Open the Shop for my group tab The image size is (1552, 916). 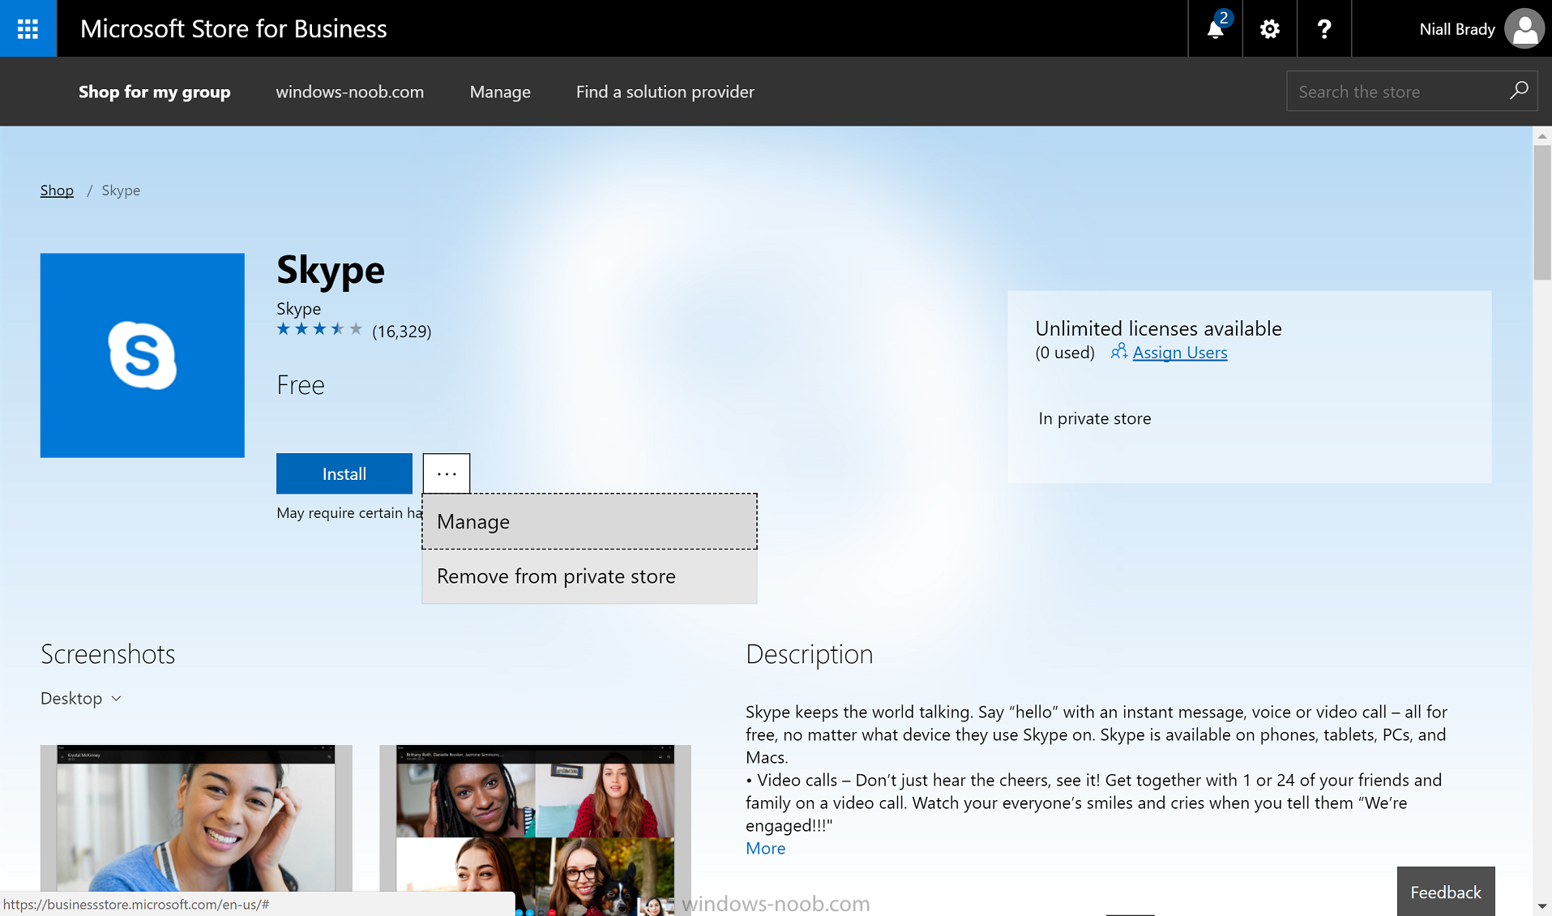[x=154, y=92]
